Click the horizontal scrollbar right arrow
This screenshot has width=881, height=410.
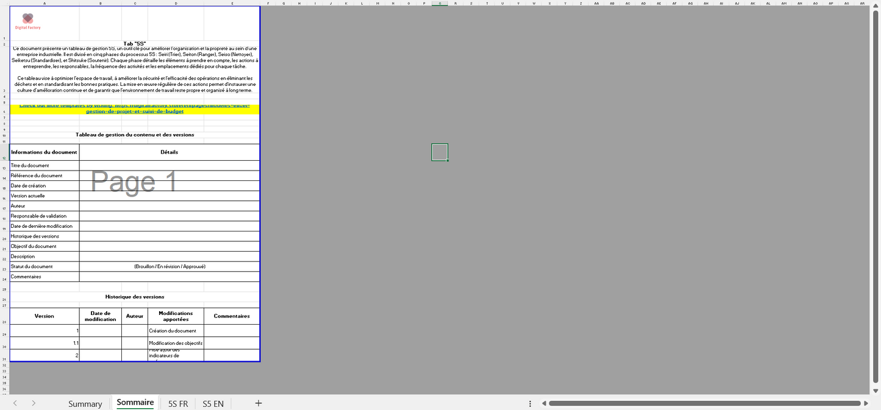[x=866, y=403]
